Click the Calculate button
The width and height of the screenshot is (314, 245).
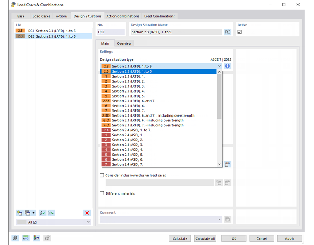click(180, 238)
